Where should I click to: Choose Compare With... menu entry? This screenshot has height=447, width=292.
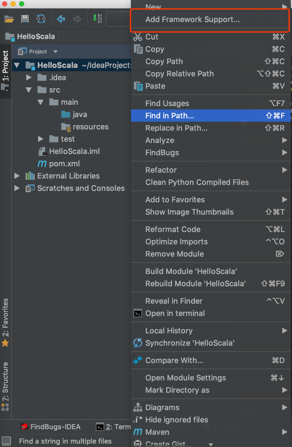pyautogui.click(x=211, y=360)
